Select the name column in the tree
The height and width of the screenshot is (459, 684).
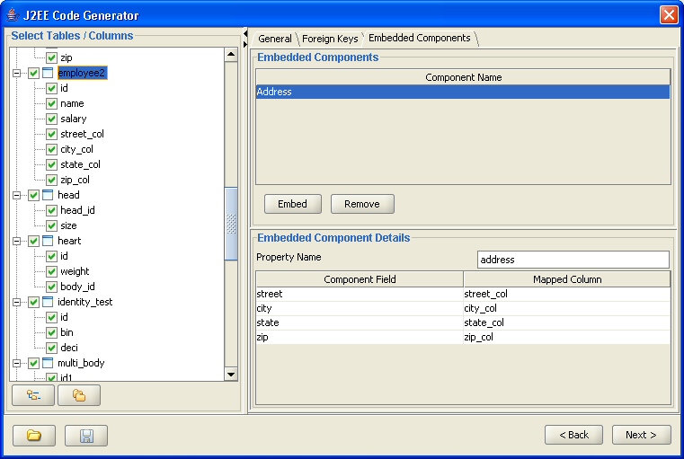[72, 103]
